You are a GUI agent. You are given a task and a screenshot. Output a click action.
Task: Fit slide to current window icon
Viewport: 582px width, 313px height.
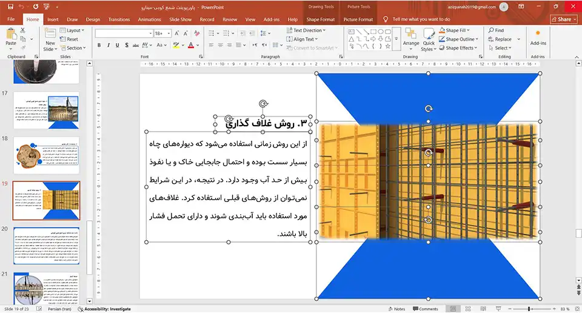pyautogui.click(x=577, y=309)
